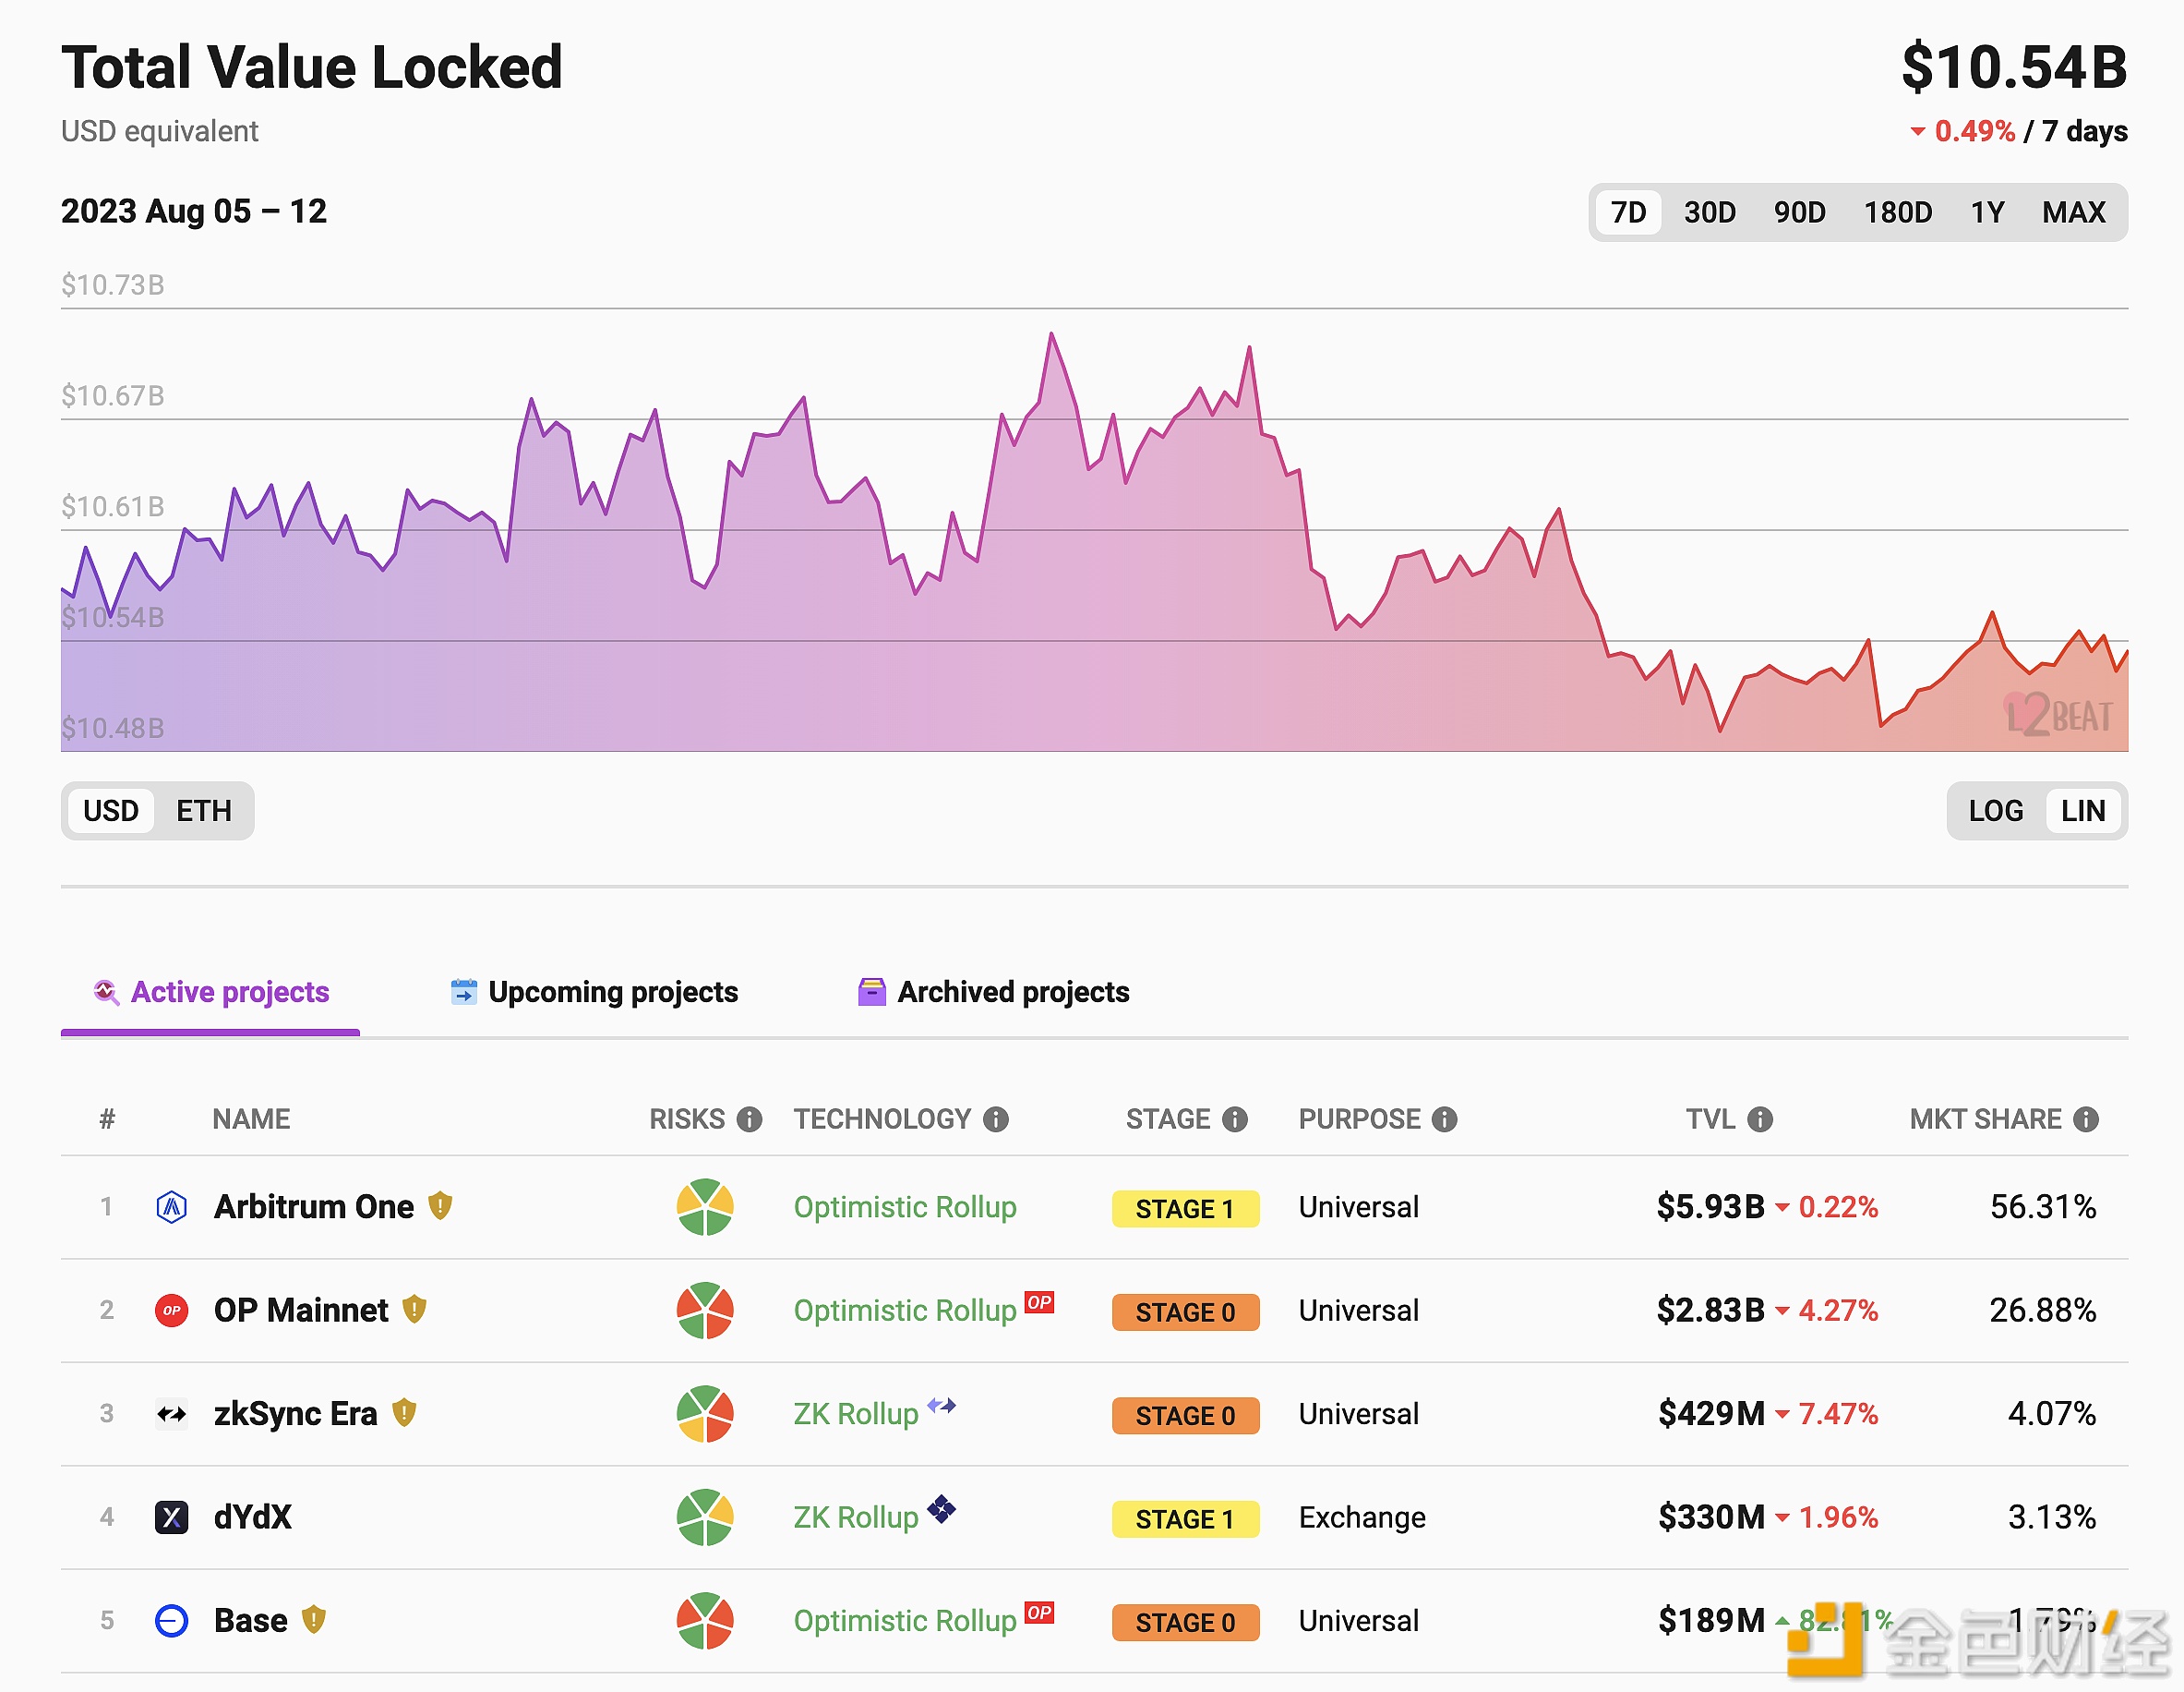Viewport: 2184px width, 1692px height.
Task: Click the OP Mainnet logo icon
Action: [x=172, y=1311]
